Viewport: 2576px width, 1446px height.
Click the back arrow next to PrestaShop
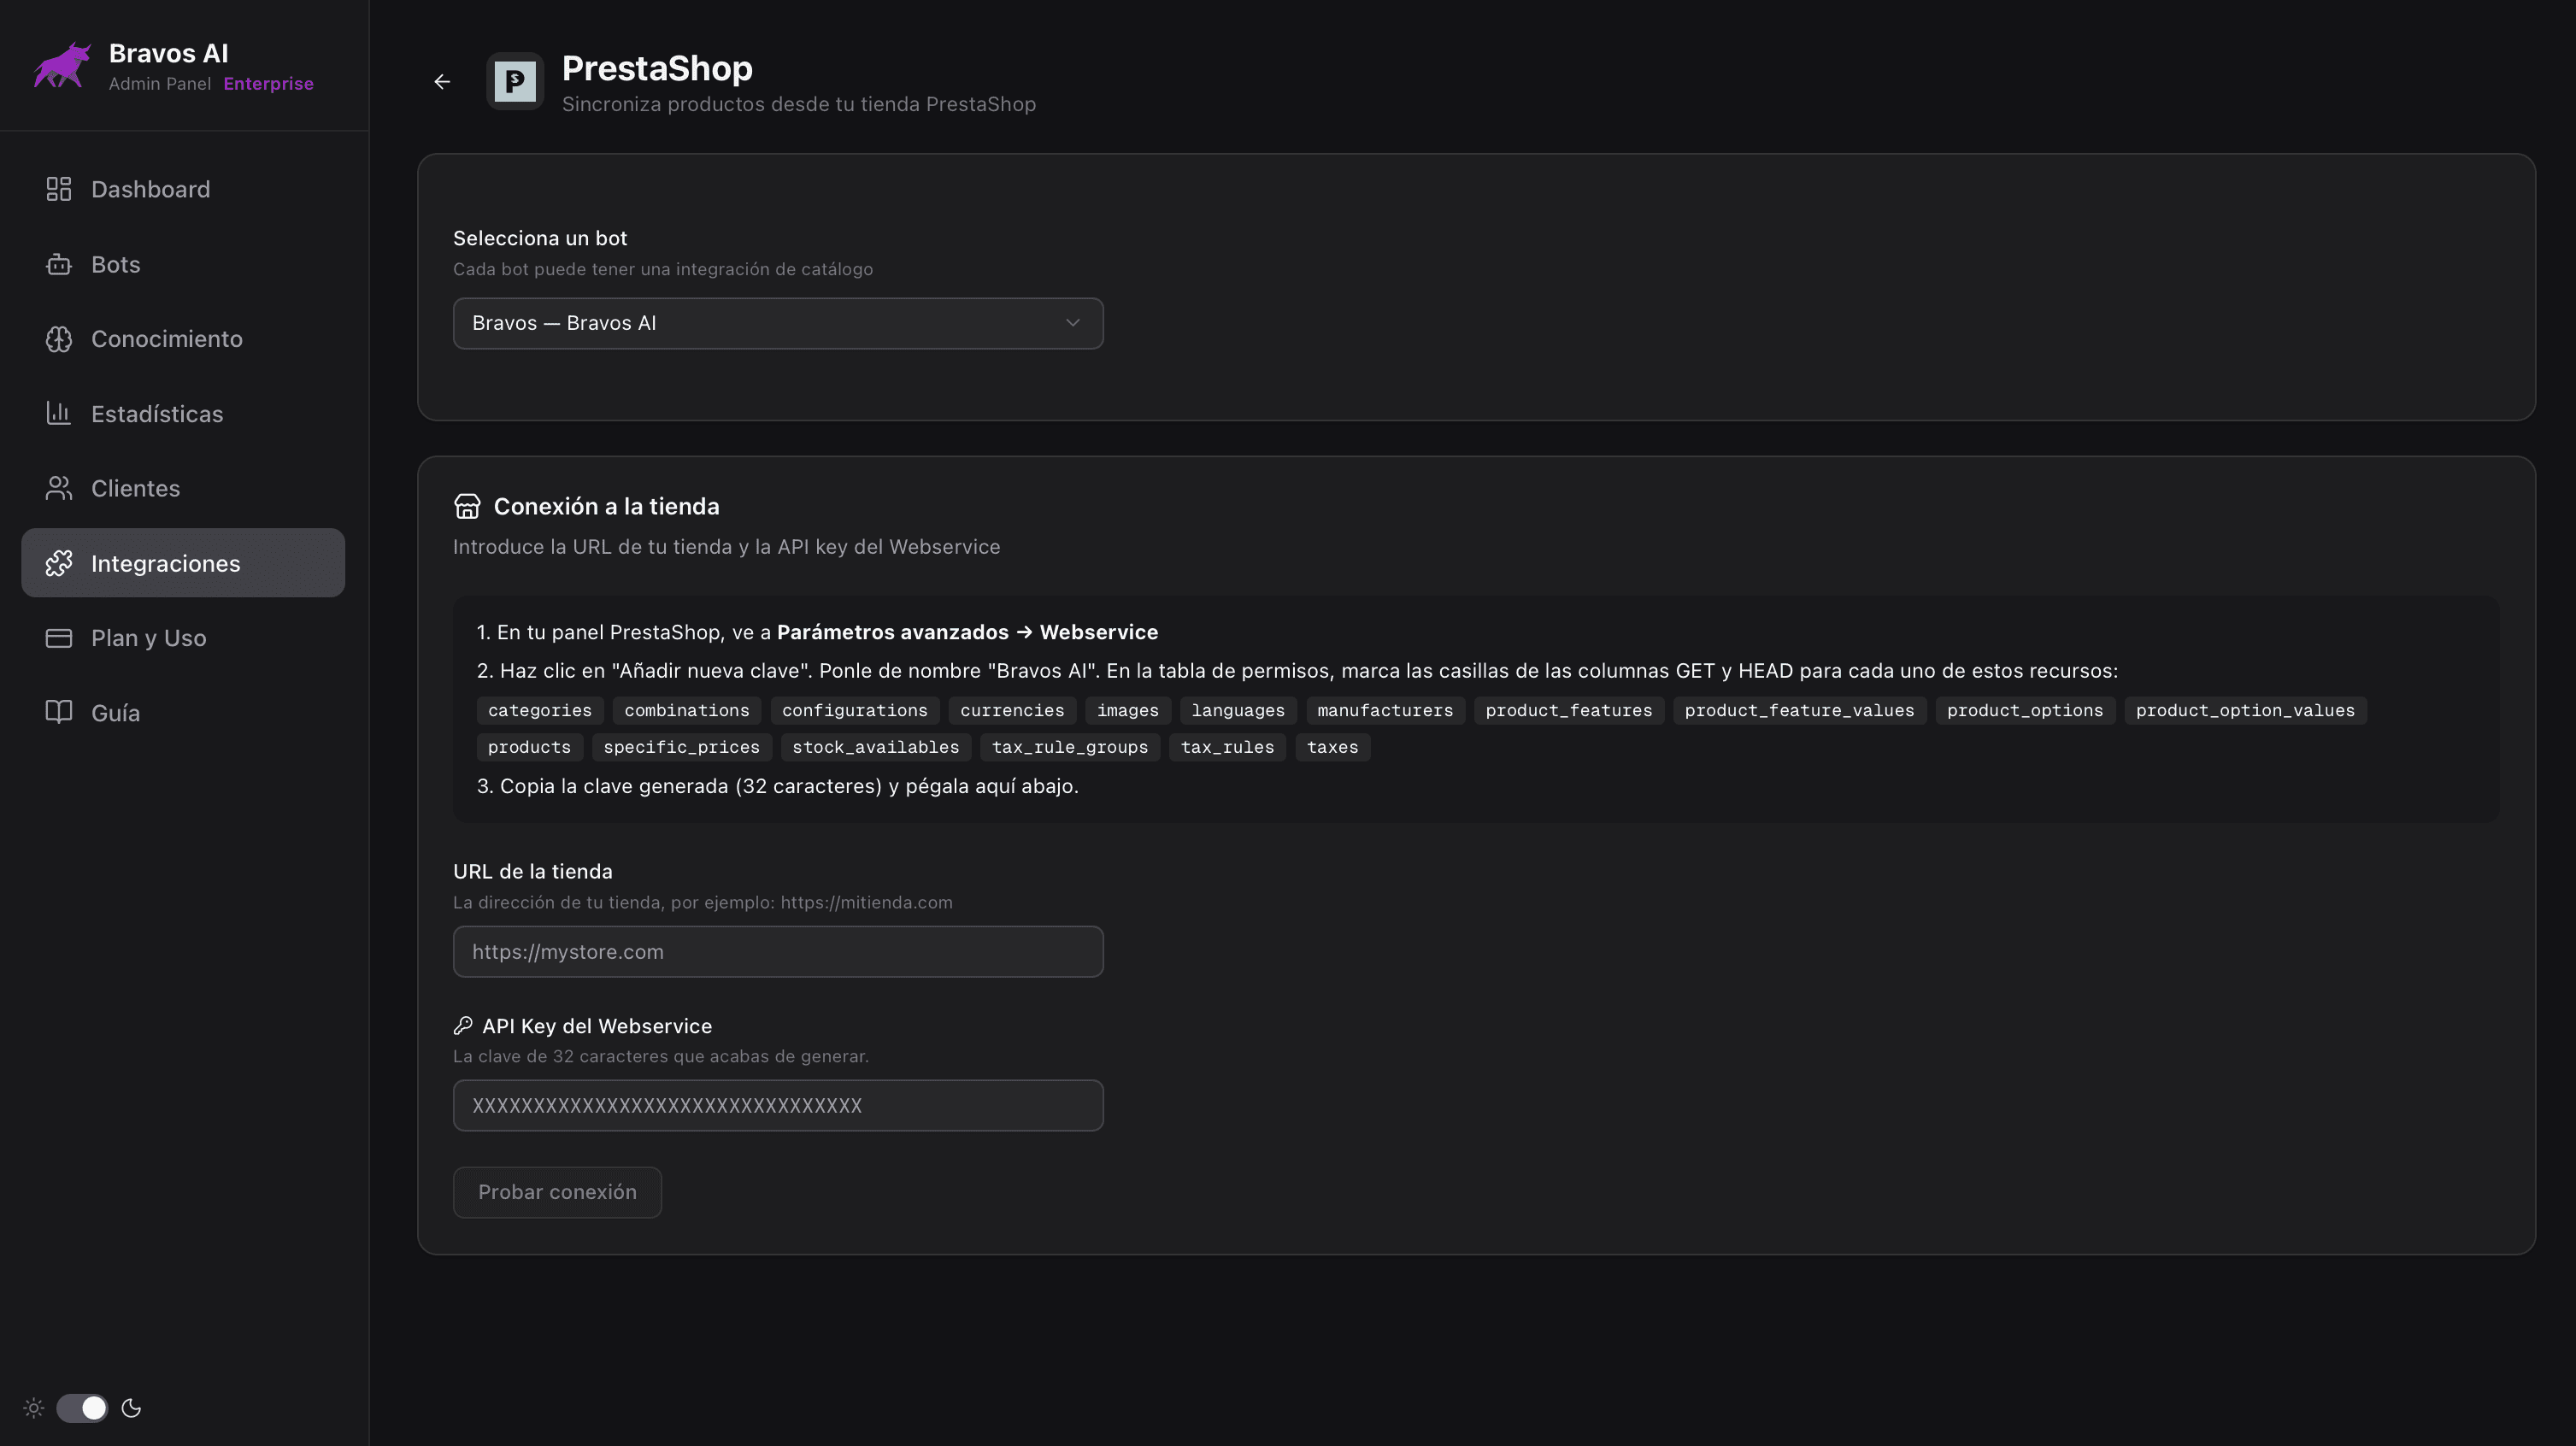point(442,81)
